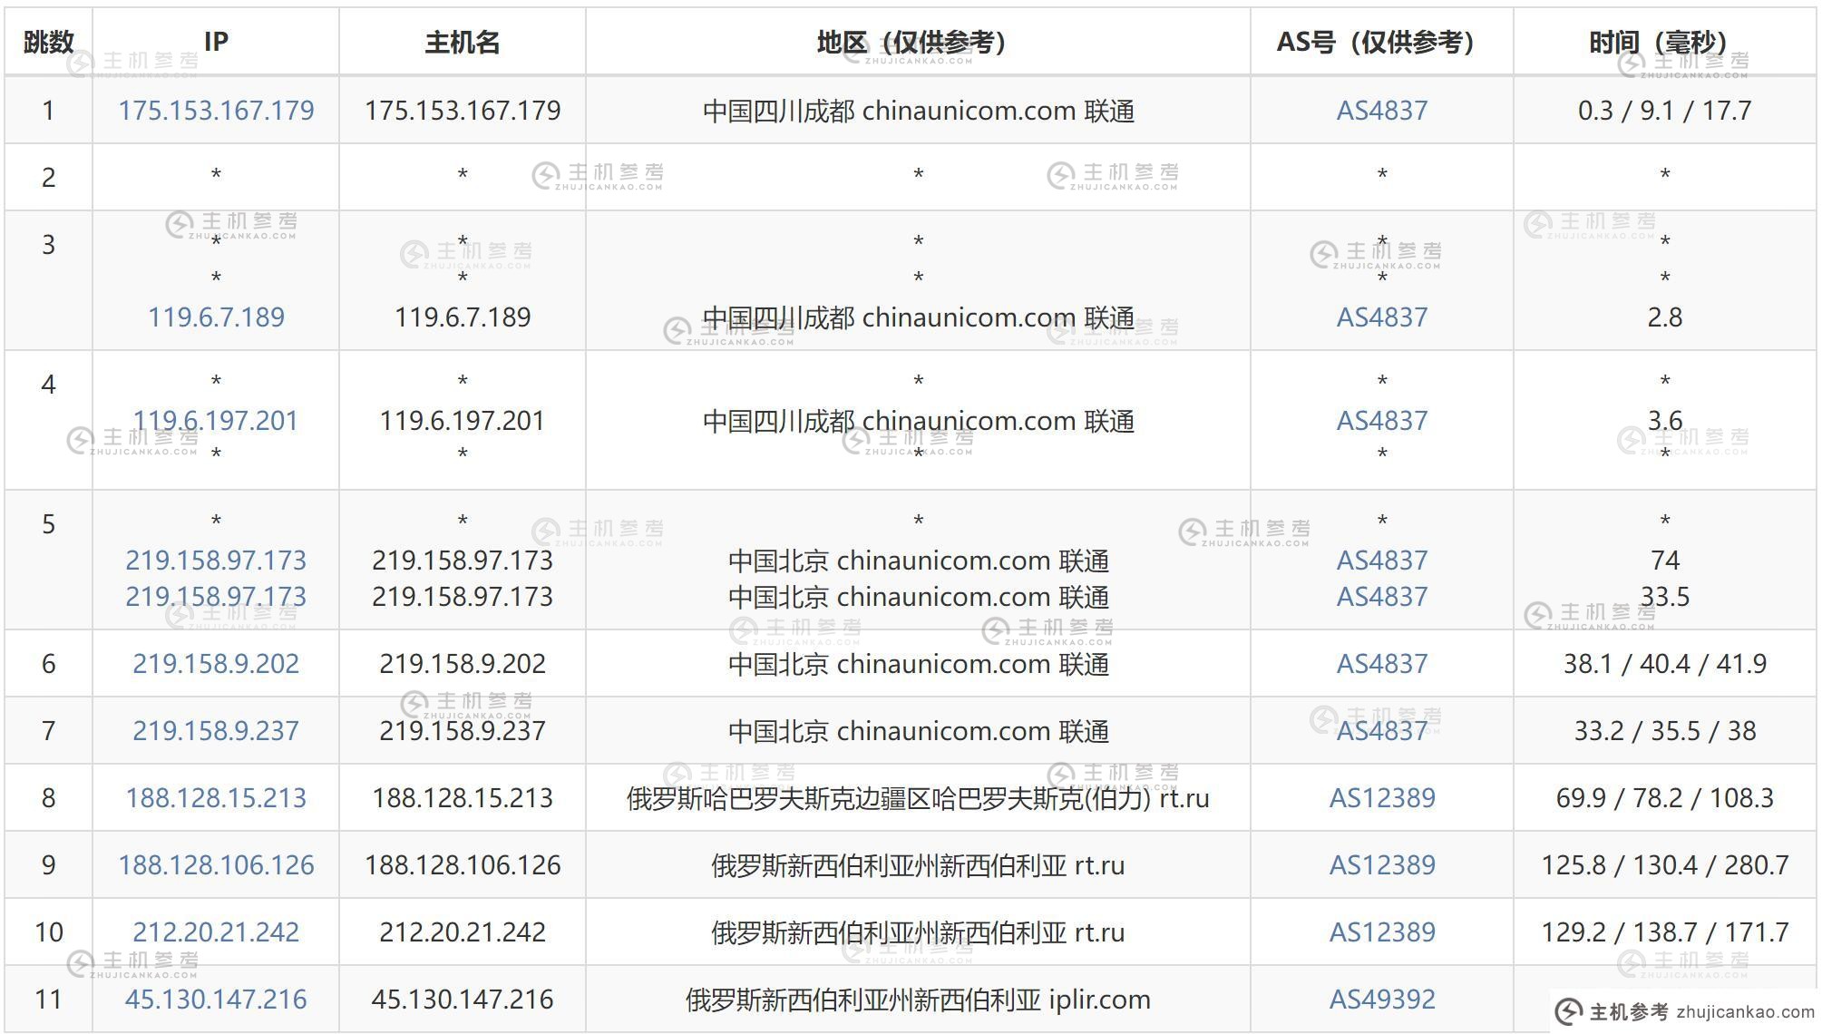The width and height of the screenshot is (1822, 1034).
Task: Click the AS4837 link beside 119.6.197.201
Action: pyautogui.click(x=1382, y=421)
